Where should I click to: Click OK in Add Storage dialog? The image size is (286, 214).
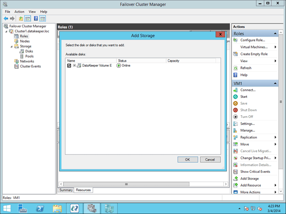(187, 160)
